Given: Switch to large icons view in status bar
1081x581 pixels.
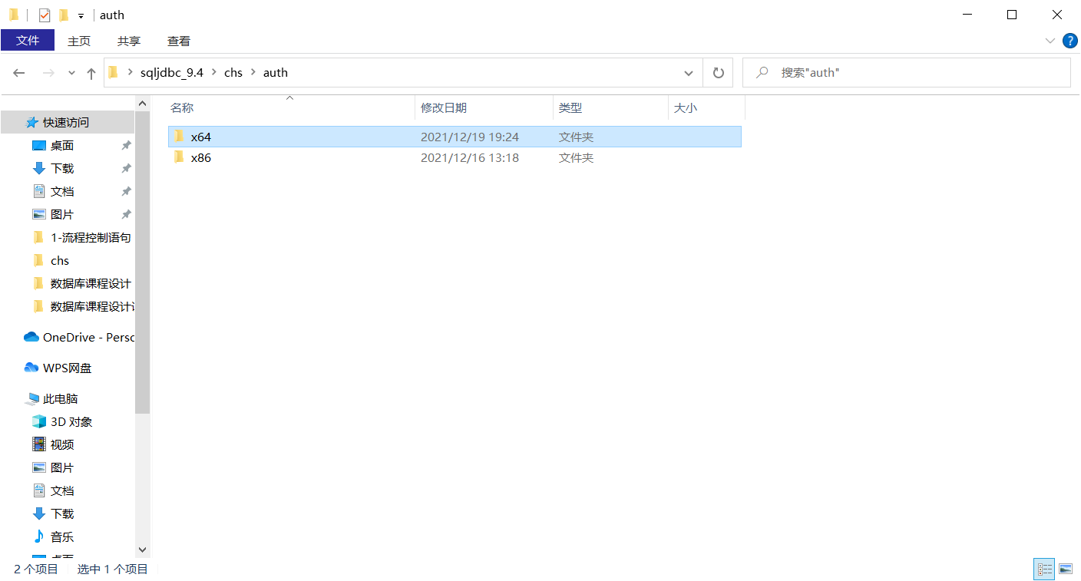Looking at the screenshot, I should pos(1066,569).
